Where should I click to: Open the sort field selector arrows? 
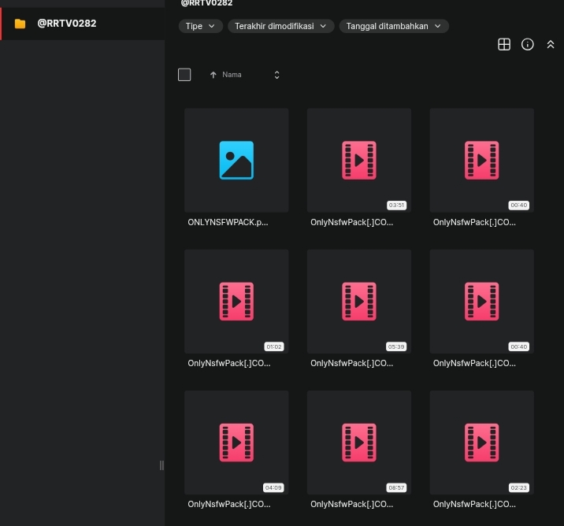[276, 75]
